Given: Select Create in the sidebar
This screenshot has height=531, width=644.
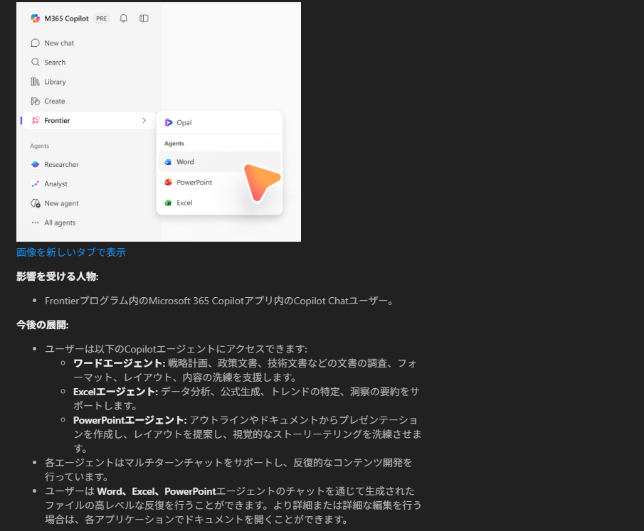Looking at the screenshot, I should point(54,101).
